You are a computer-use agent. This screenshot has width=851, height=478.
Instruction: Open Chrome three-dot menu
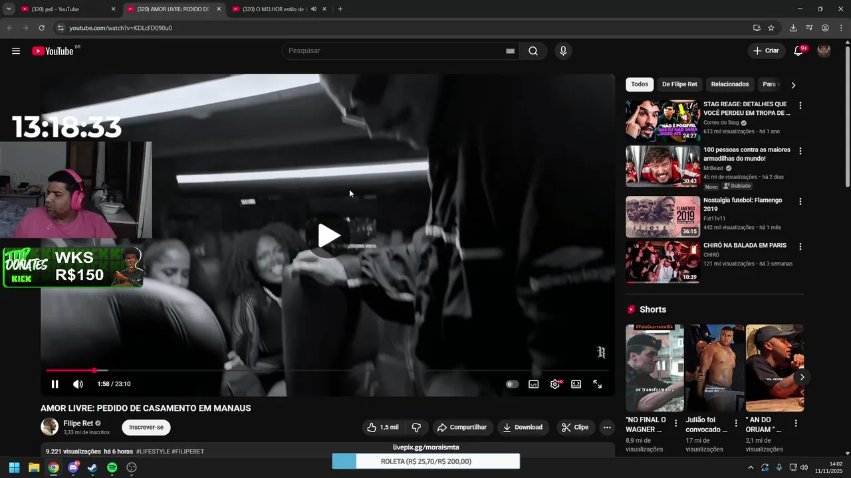[841, 28]
